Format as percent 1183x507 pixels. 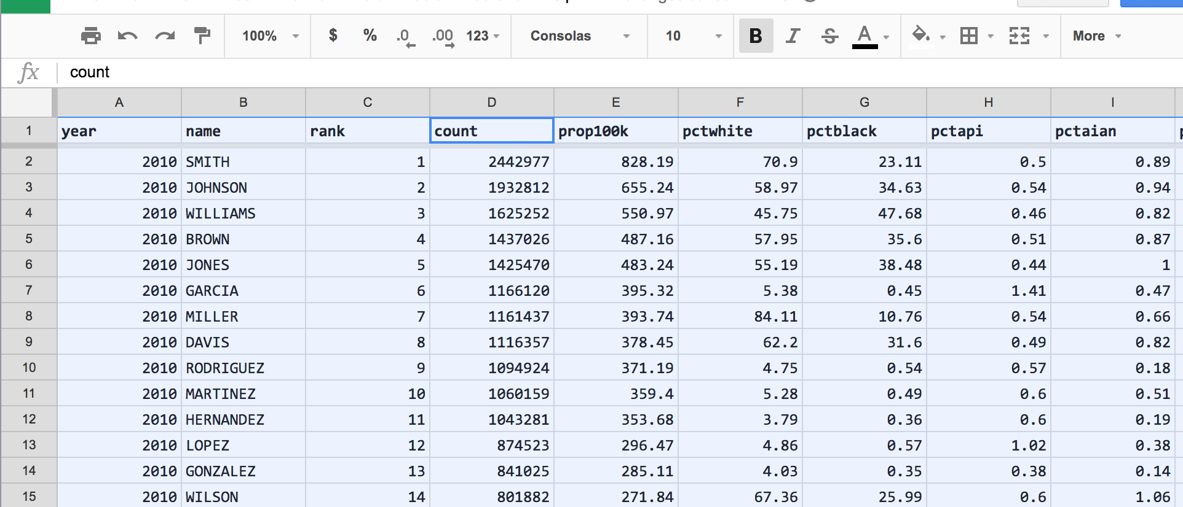[370, 36]
